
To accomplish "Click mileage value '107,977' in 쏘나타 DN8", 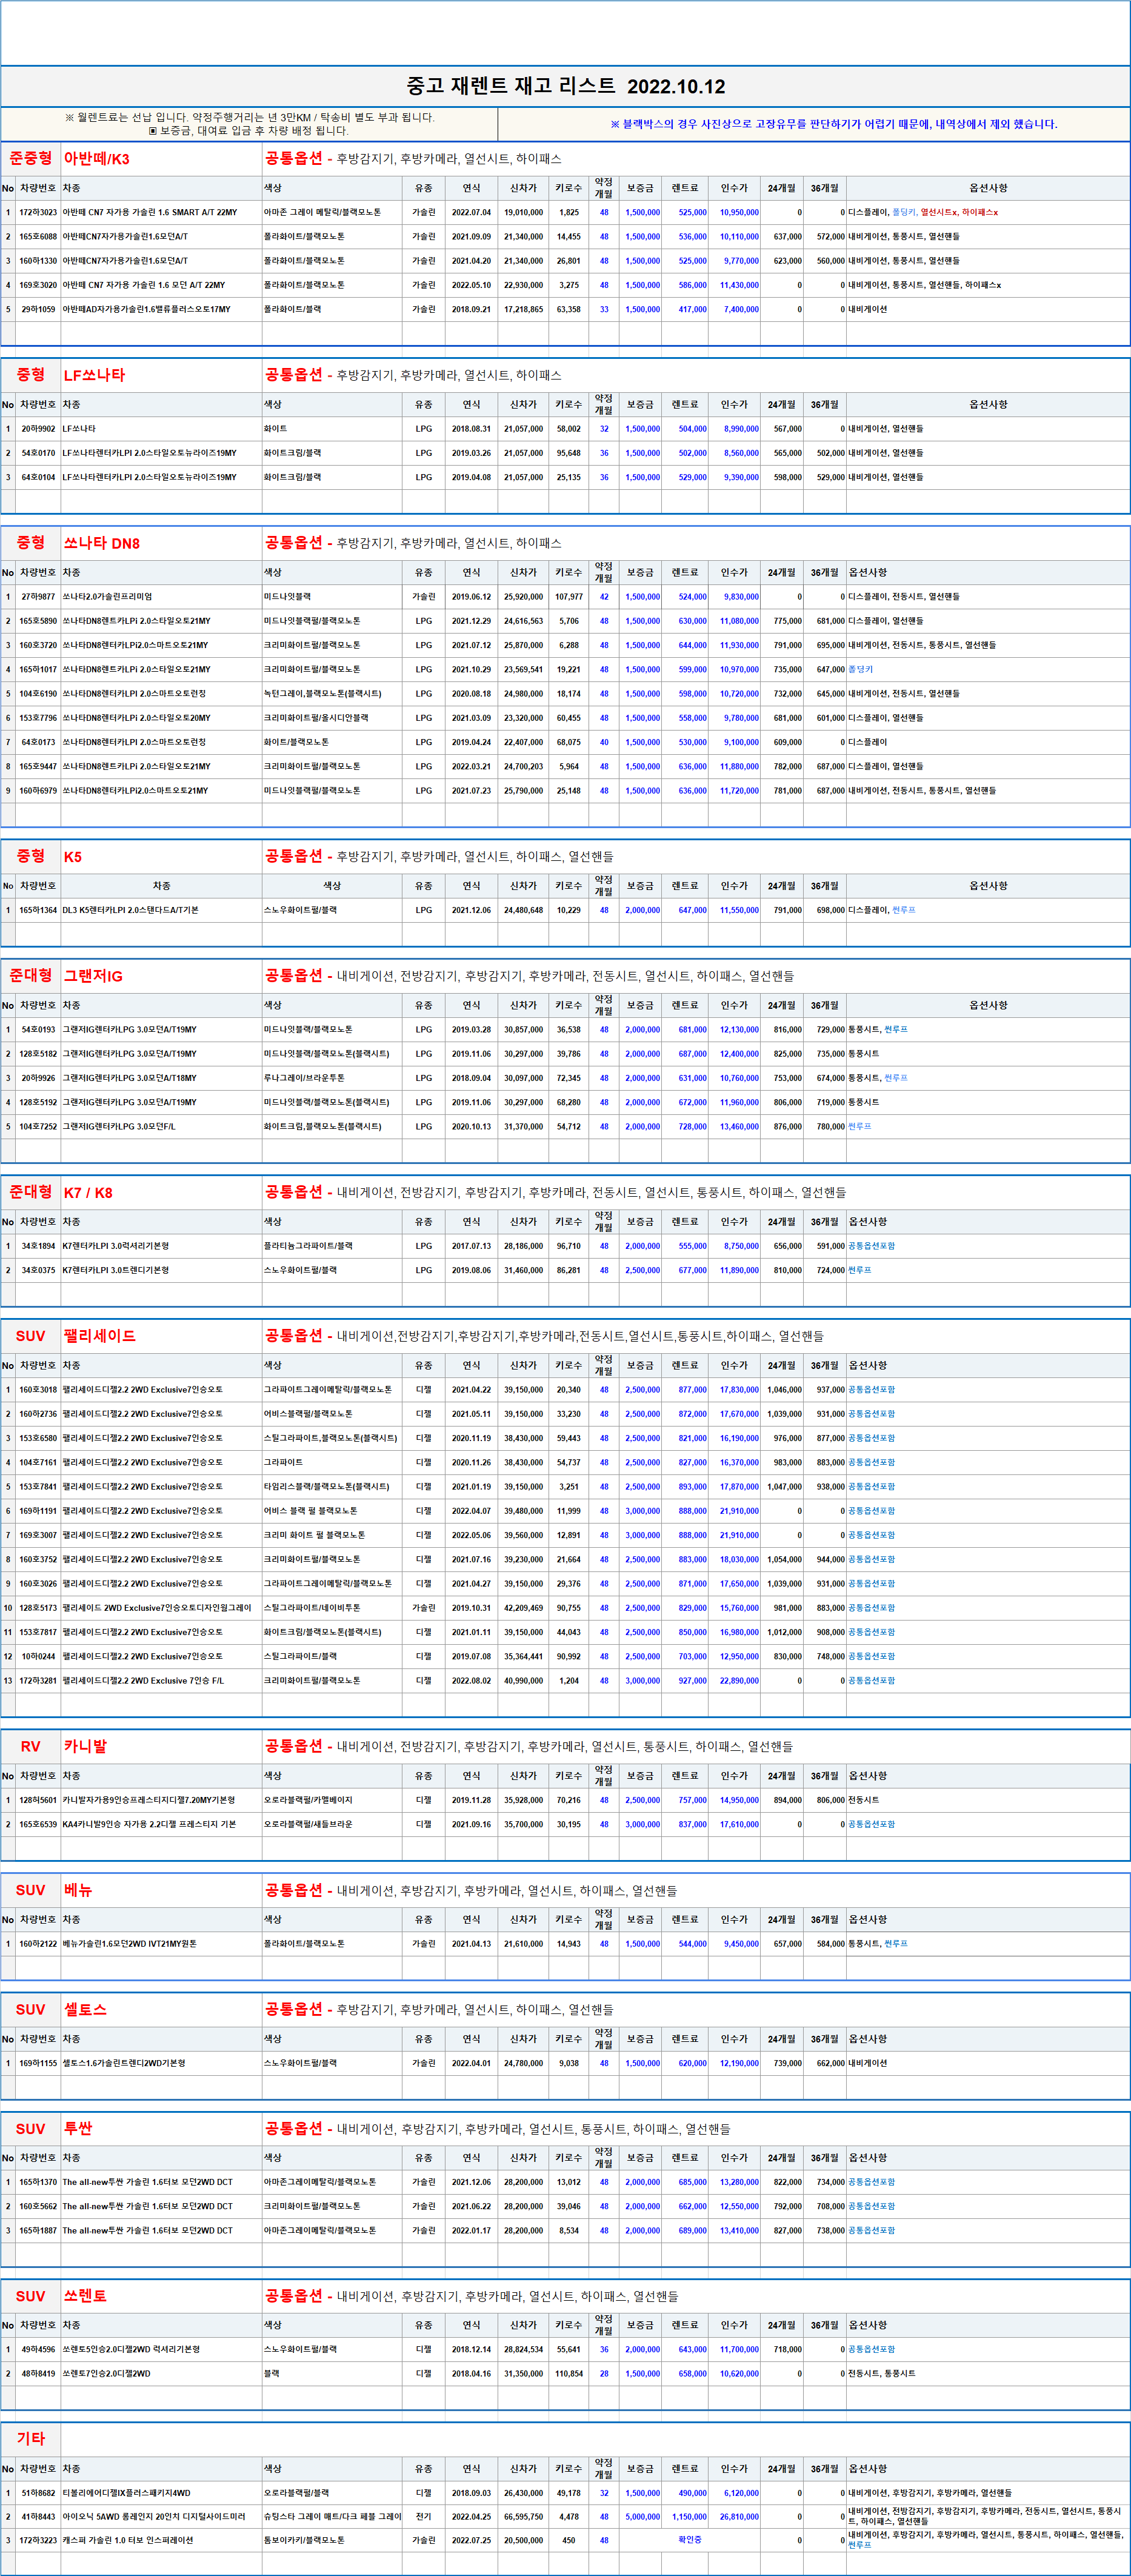I will [x=568, y=597].
